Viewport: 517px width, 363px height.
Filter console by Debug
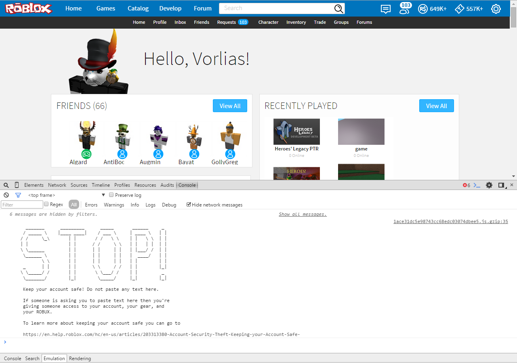169,205
